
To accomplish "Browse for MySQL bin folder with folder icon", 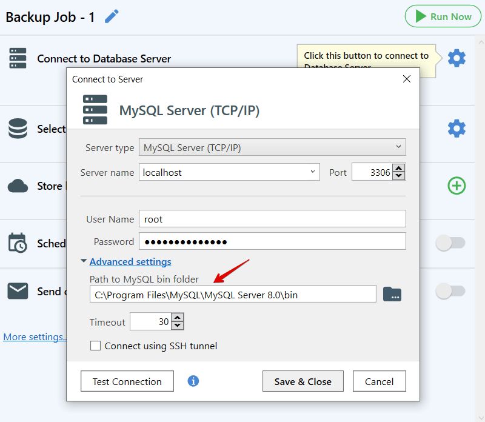I will 392,294.
